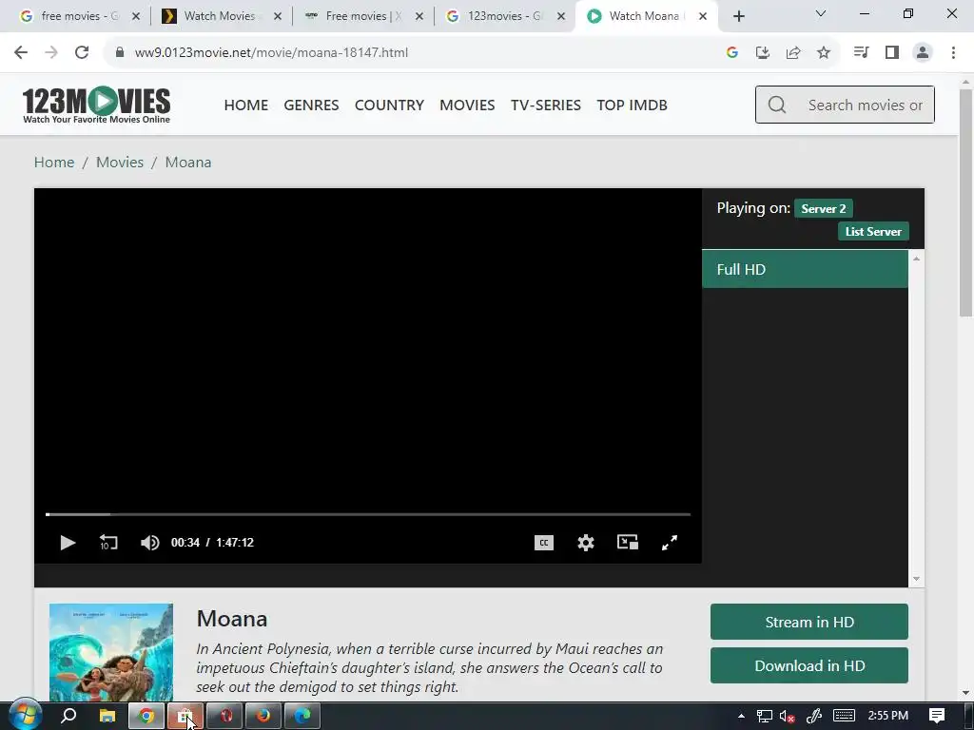
Task: Click server list scroll up arrow
Action: [916, 259]
